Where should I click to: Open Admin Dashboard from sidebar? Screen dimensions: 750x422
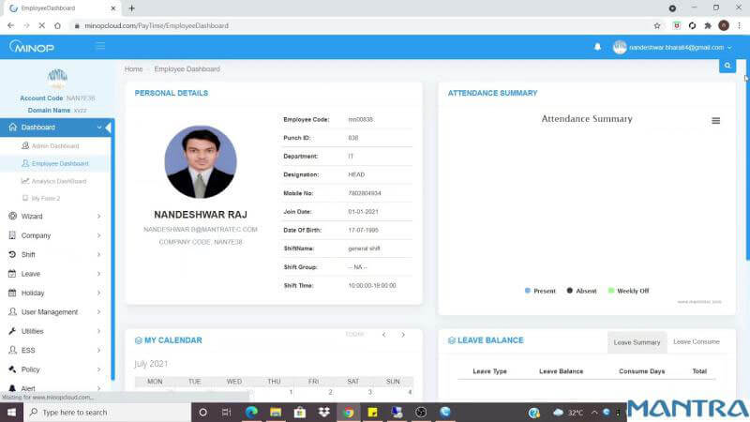tap(55, 146)
